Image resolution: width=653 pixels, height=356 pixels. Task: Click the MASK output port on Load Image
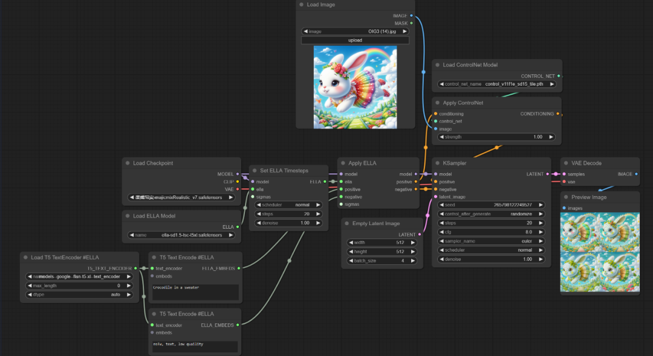click(x=412, y=24)
